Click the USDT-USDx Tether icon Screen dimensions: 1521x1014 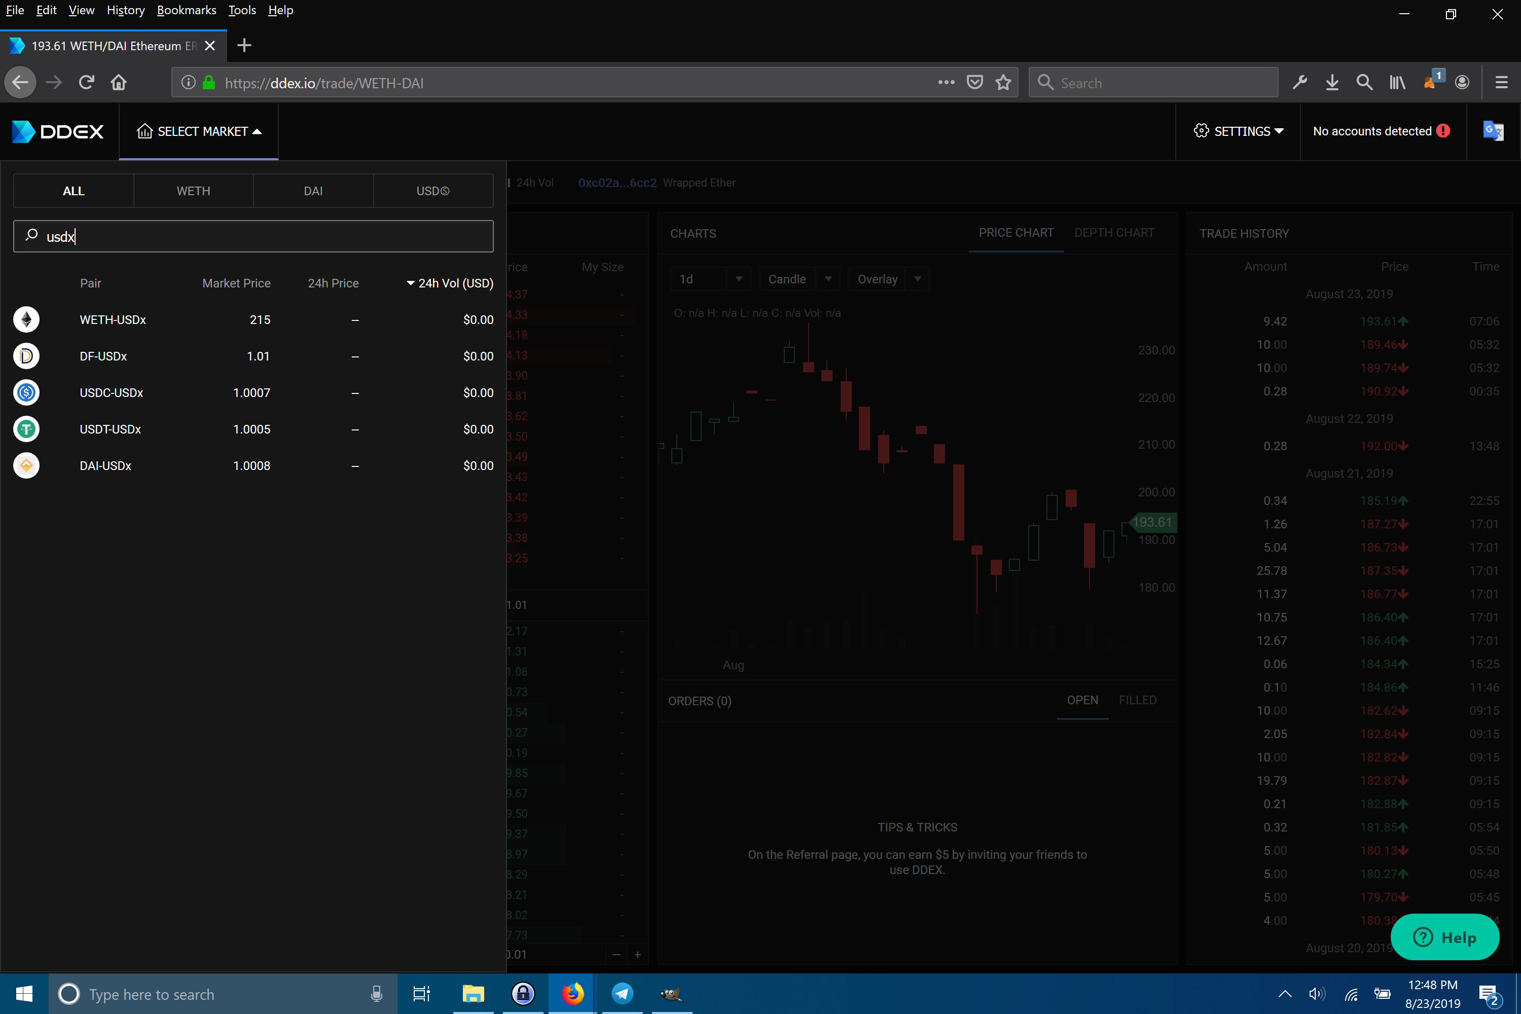(x=26, y=429)
